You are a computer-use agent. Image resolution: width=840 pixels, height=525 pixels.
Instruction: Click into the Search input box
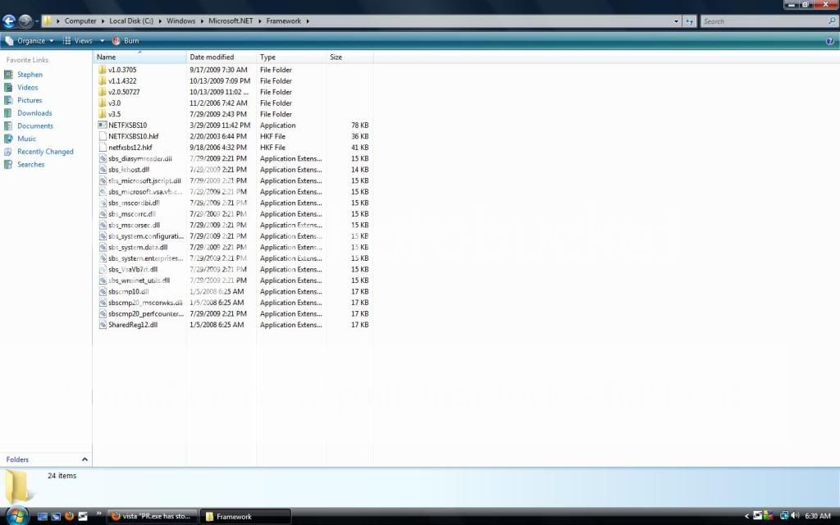pyautogui.click(x=763, y=21)
